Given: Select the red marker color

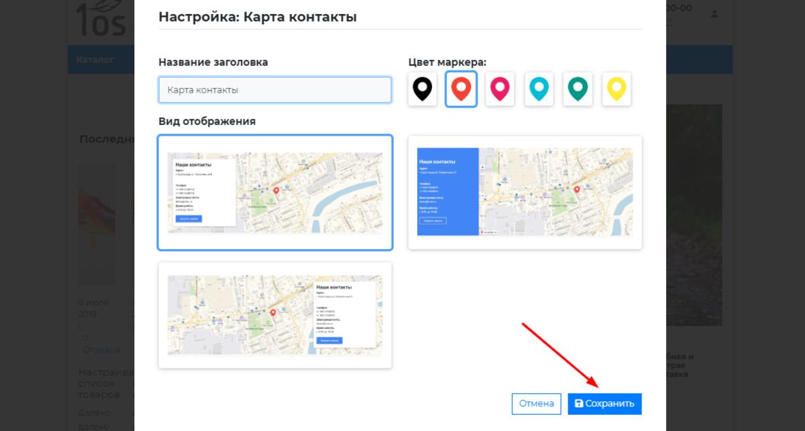Looking at the screenshot, I should pos(461,89).
